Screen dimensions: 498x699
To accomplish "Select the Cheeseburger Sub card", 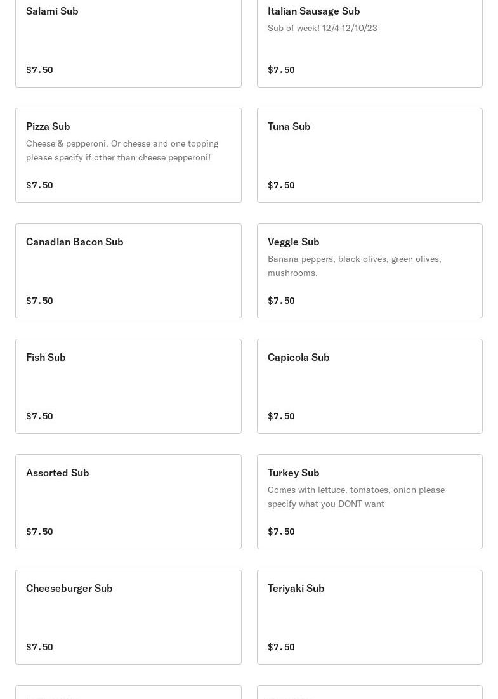I will coord(128,617).
